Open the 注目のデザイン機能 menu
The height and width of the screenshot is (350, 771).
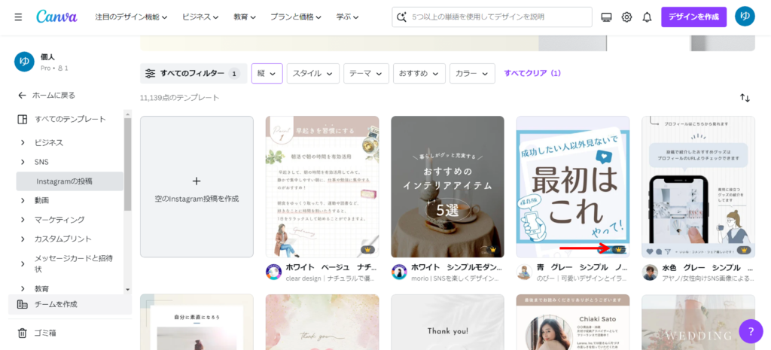tap(131, 17)
